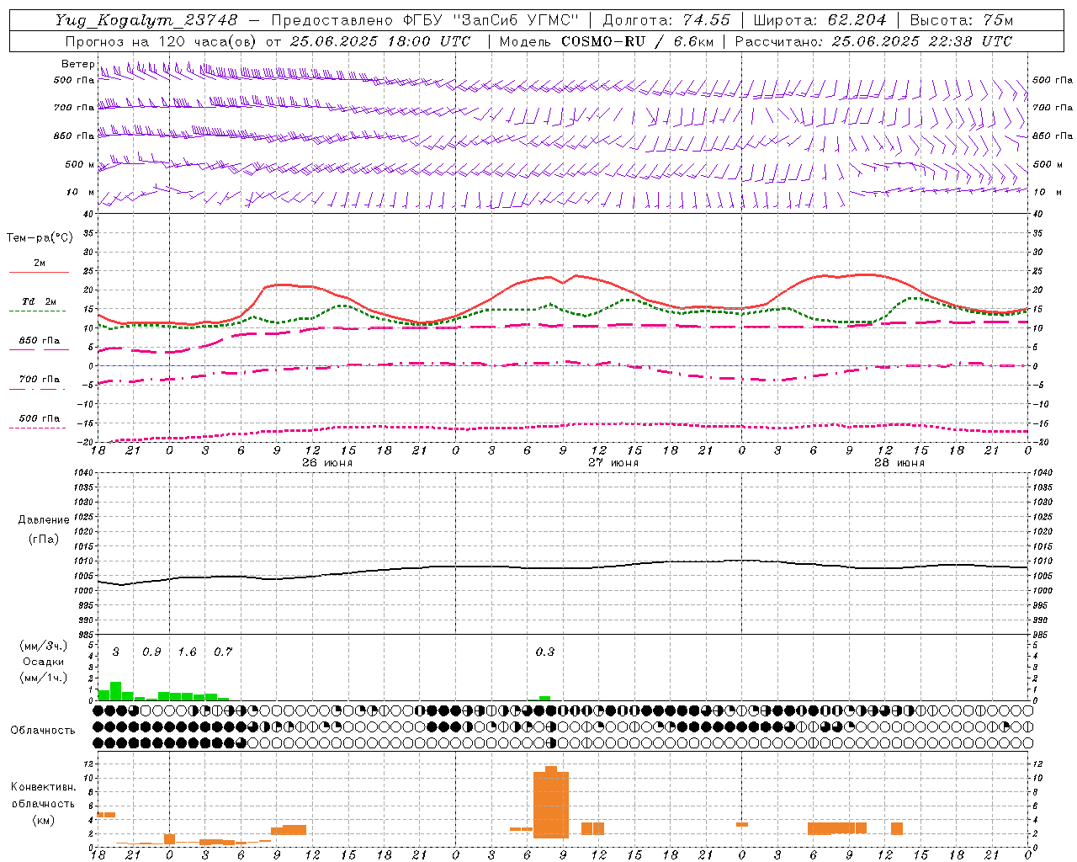This screenshot has height=862, width=1077.
Task: Click the Облачность row label
Action: point(43,731)
